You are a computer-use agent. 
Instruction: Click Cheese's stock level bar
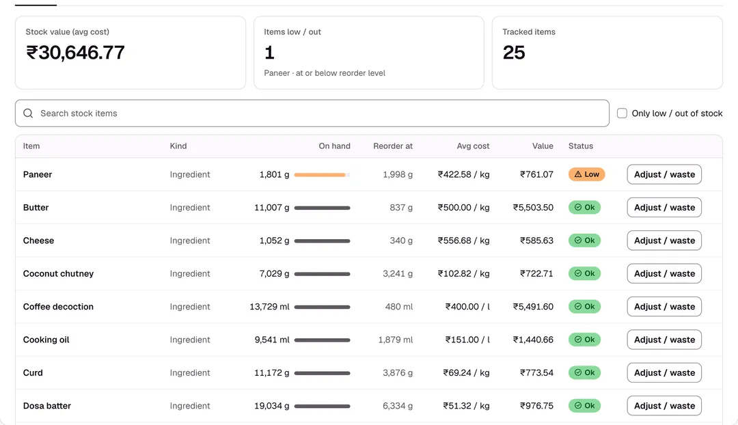322,241
